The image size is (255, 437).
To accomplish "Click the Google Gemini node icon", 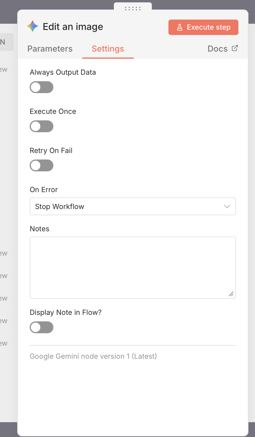I will click(x=33, y=27).
